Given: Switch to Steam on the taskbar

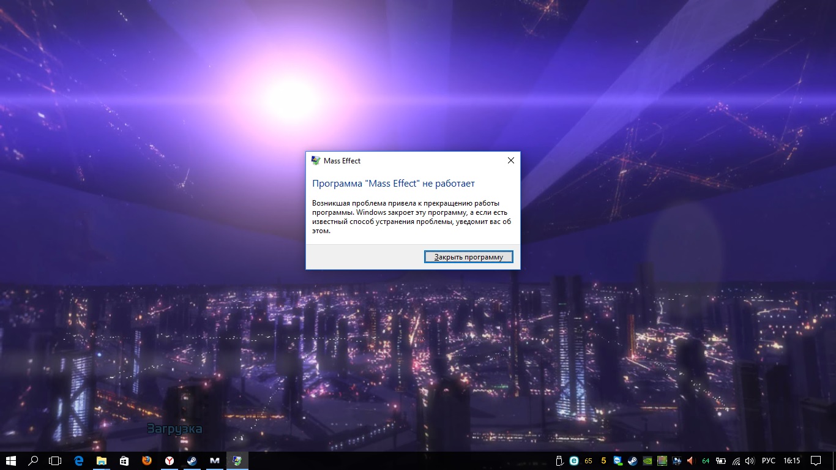Looking at the screenshot, I should tap(192, 460).
